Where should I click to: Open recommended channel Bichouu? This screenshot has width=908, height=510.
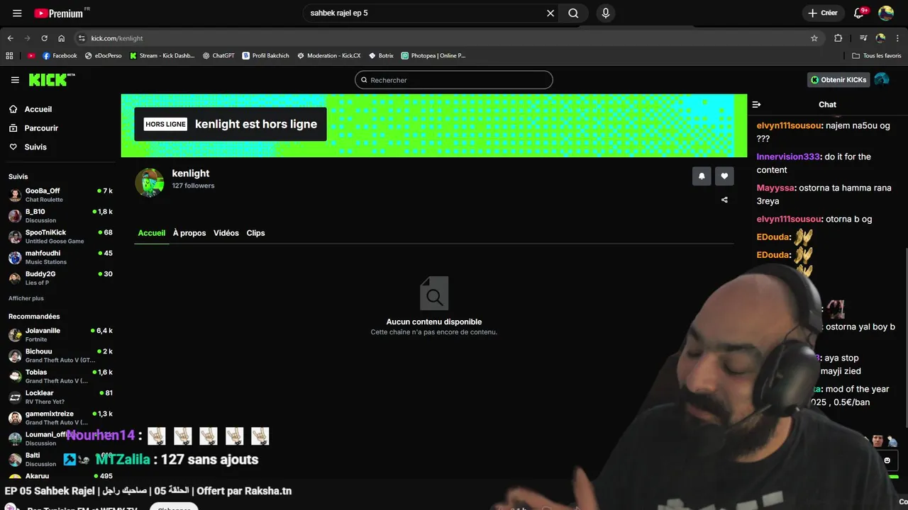coord(60,356)
